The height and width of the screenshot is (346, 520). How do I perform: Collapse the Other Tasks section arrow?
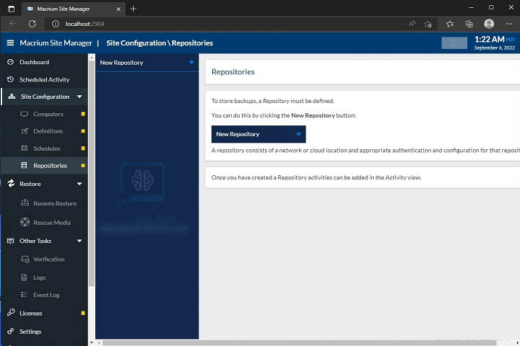79,241
